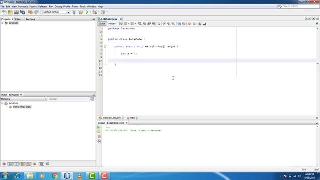Collapse the LetsCode class node in Navigator
Image resolution: width=320 pixels, height=180 pixels.
tap(2, 103)
